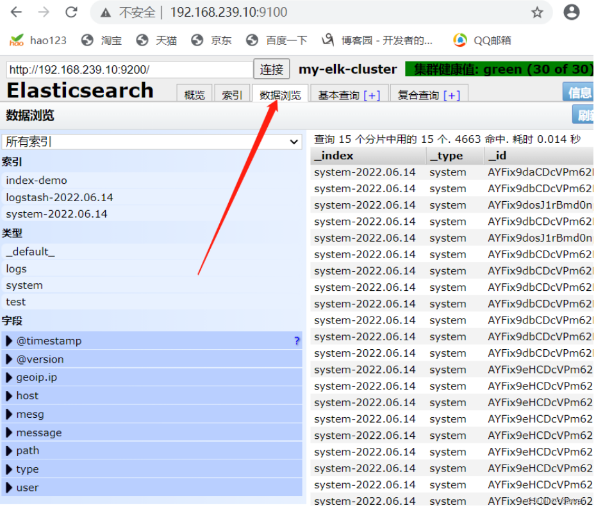Sort by _type column header
The width and height of the screenshot is (596, 510).
point(456,156)
